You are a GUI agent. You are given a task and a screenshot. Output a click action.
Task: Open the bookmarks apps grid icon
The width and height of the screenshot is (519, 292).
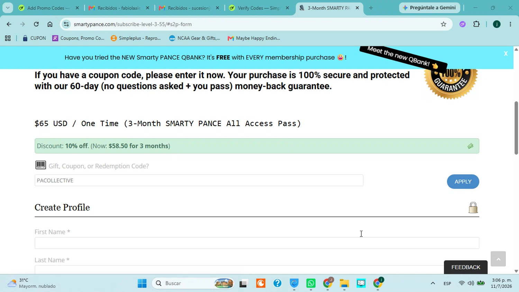tap(8, 38)
